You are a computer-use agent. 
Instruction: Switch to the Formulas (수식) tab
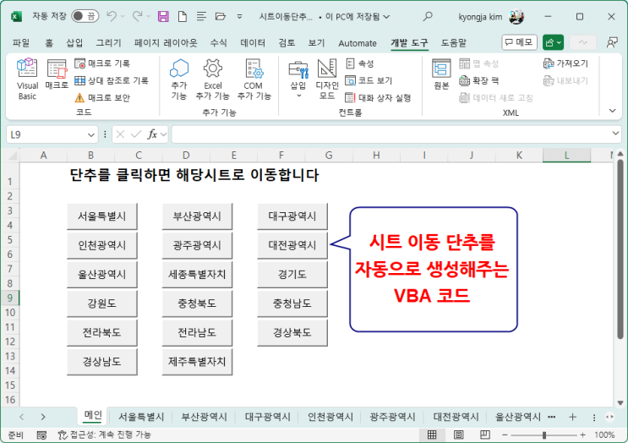tap(219, 43)
